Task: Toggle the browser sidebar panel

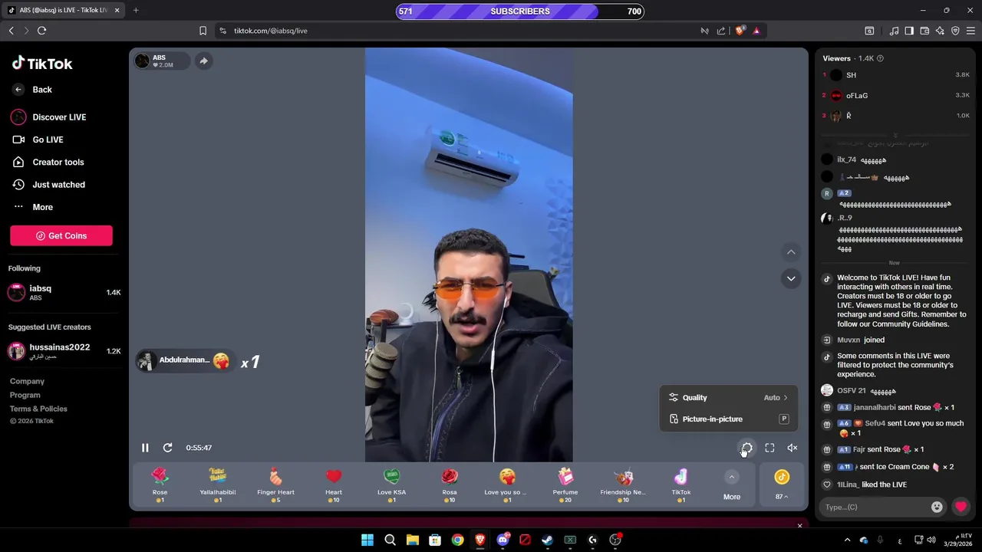Action: pos(909,31)
